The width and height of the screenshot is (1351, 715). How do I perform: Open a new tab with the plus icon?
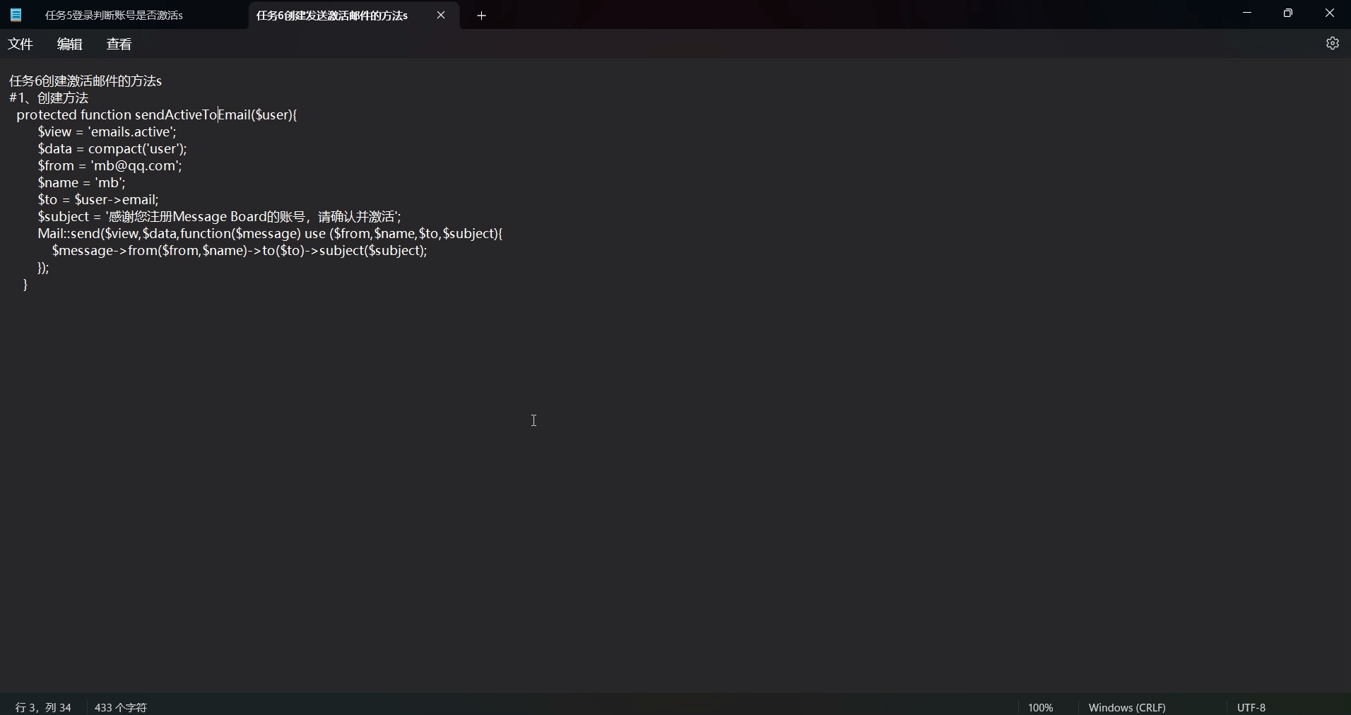[x=481, y=15]
